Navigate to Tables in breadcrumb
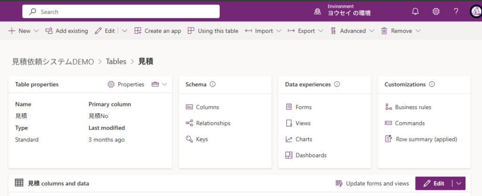 [x=116, y=62]
